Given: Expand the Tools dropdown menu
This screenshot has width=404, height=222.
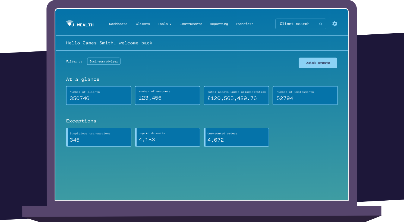Looking at the screenshot, I should coord(165,24).
